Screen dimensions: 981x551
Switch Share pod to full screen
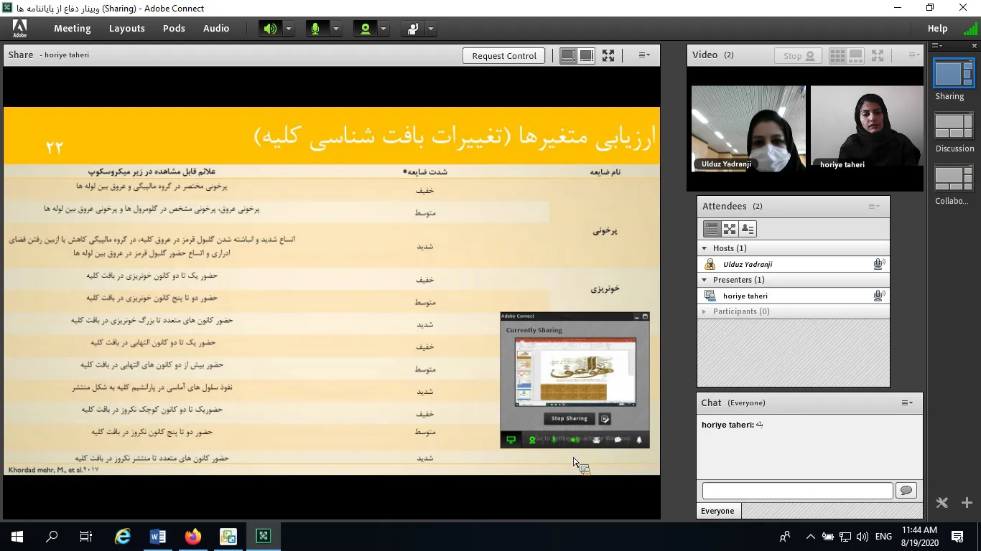608,55
